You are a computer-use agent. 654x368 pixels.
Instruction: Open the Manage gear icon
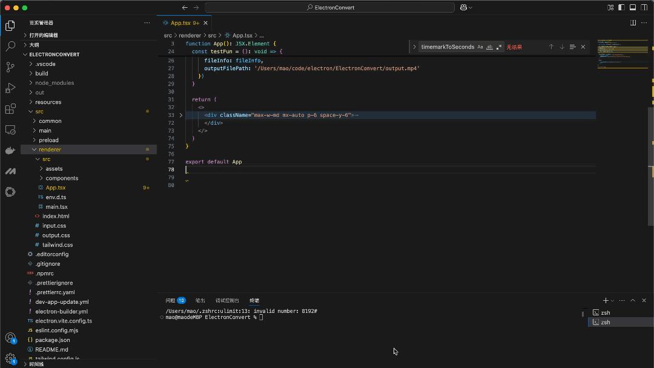coord(10,357)
